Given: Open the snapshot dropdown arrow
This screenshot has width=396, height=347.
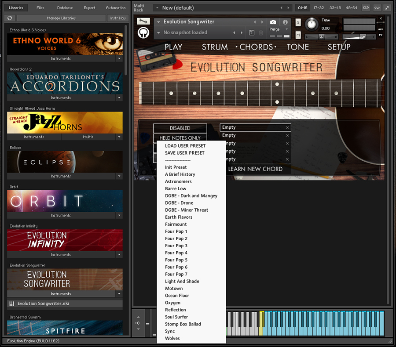Looking at the screenshot, I should pyautogui.click(x=158, y=33).
